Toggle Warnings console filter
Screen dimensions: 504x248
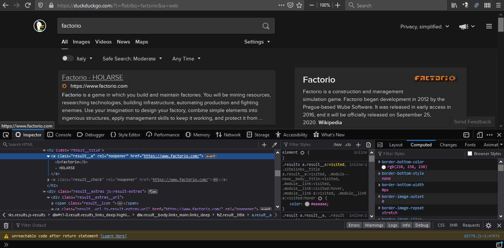374,225
